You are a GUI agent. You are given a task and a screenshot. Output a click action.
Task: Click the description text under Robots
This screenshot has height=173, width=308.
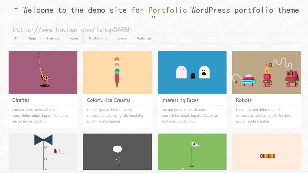[264, 115]
